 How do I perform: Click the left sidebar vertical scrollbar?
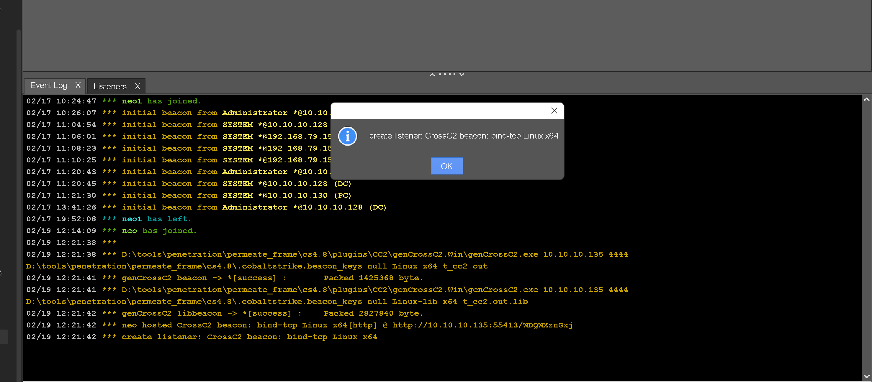[x=19, y=203]
